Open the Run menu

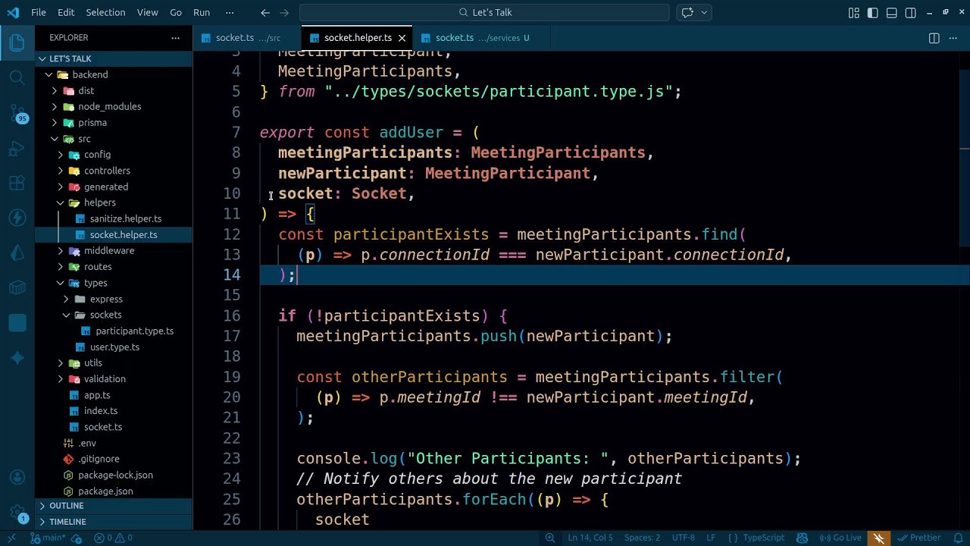pos(202,12)
